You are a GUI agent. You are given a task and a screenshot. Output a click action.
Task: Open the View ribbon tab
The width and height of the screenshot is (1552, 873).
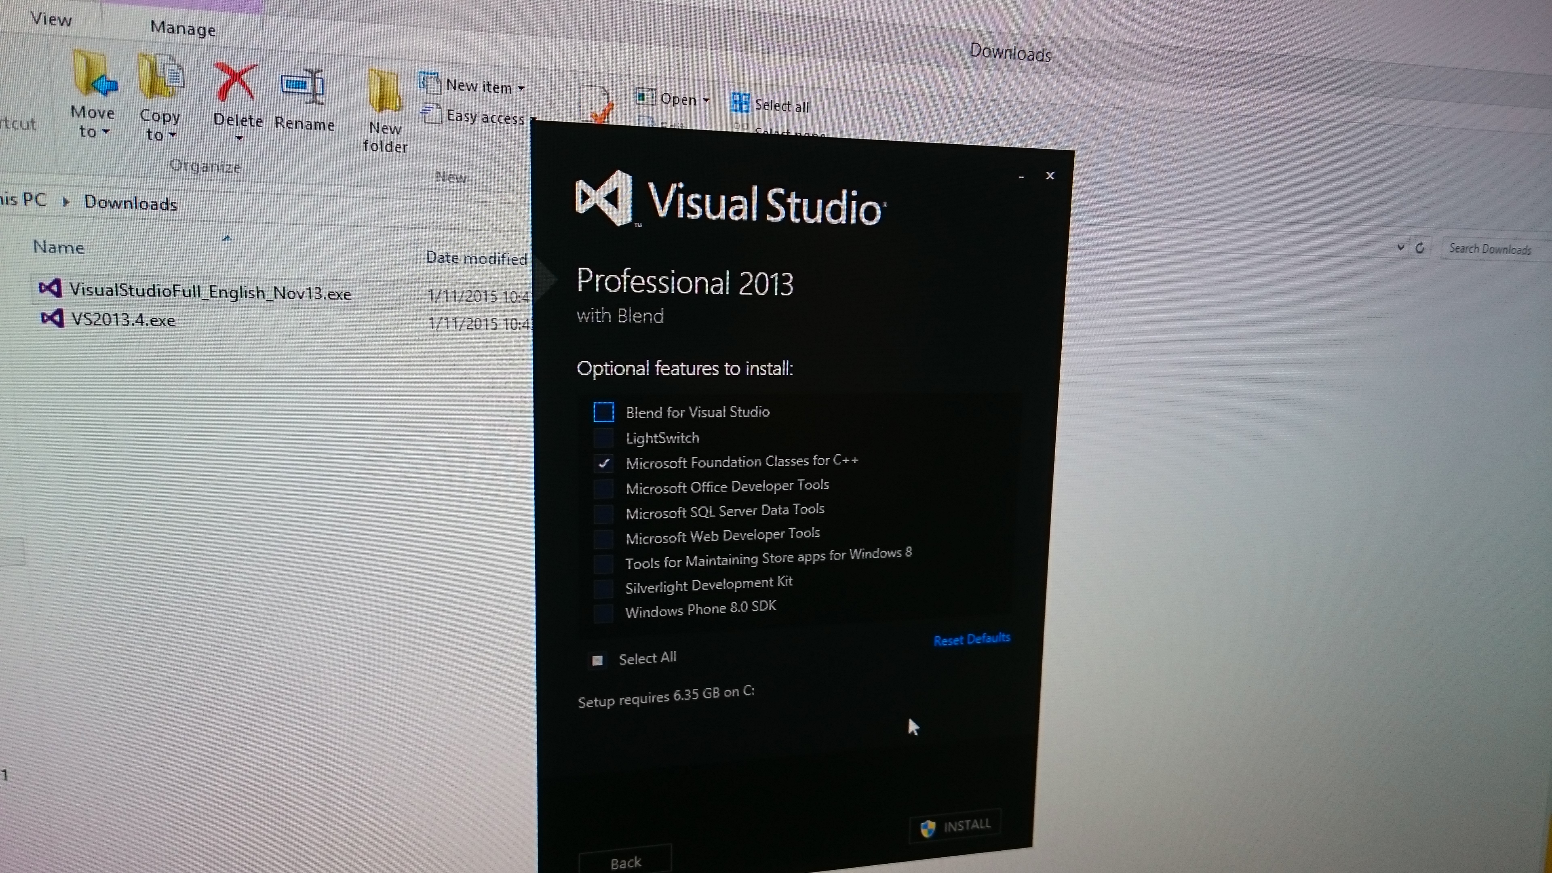pyautogui.click(x=51, y=19)
